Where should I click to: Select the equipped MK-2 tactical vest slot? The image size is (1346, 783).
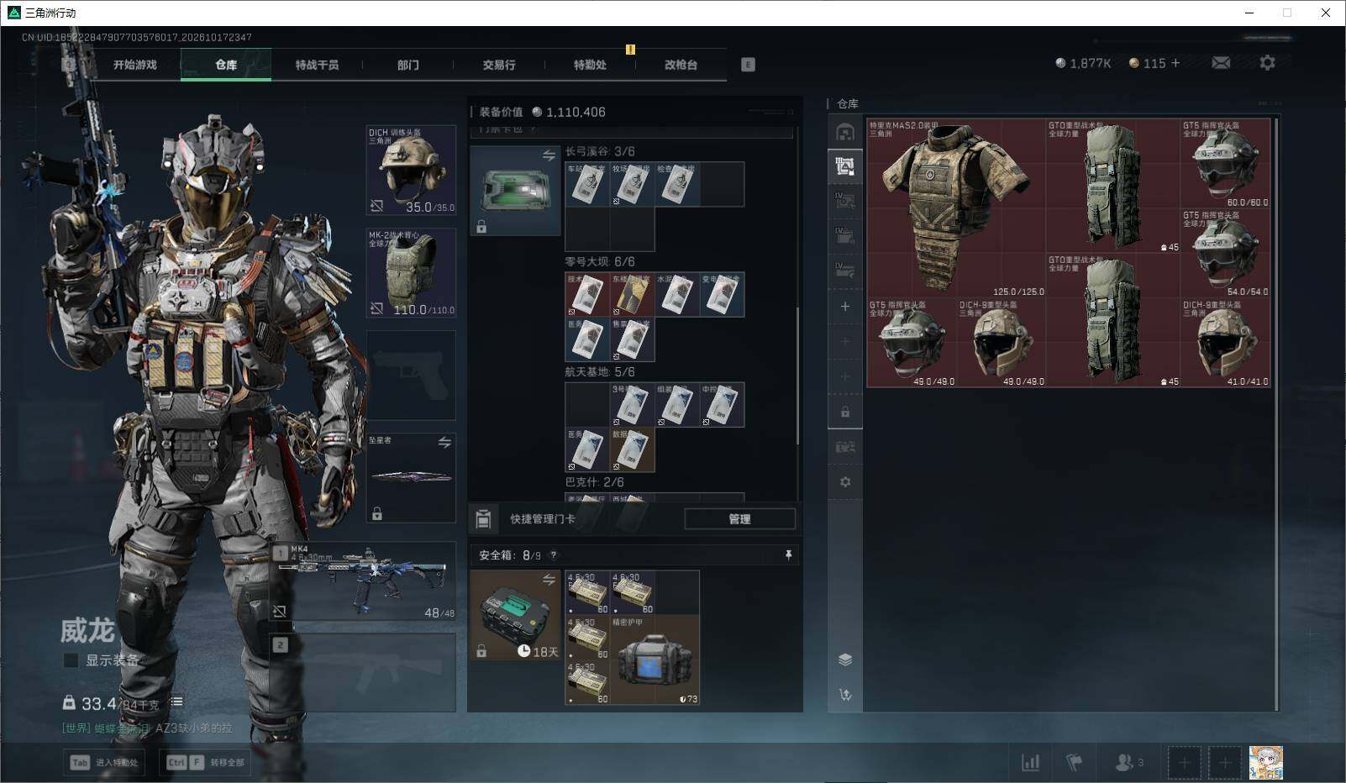coord(411,273)
